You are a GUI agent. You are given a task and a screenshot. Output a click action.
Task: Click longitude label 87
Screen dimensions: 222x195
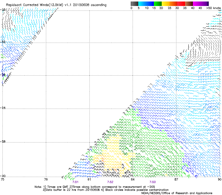tap(176, 179)
